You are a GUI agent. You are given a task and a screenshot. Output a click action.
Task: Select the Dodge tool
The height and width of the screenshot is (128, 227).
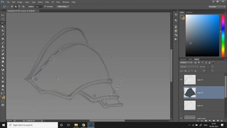point(3,66)
